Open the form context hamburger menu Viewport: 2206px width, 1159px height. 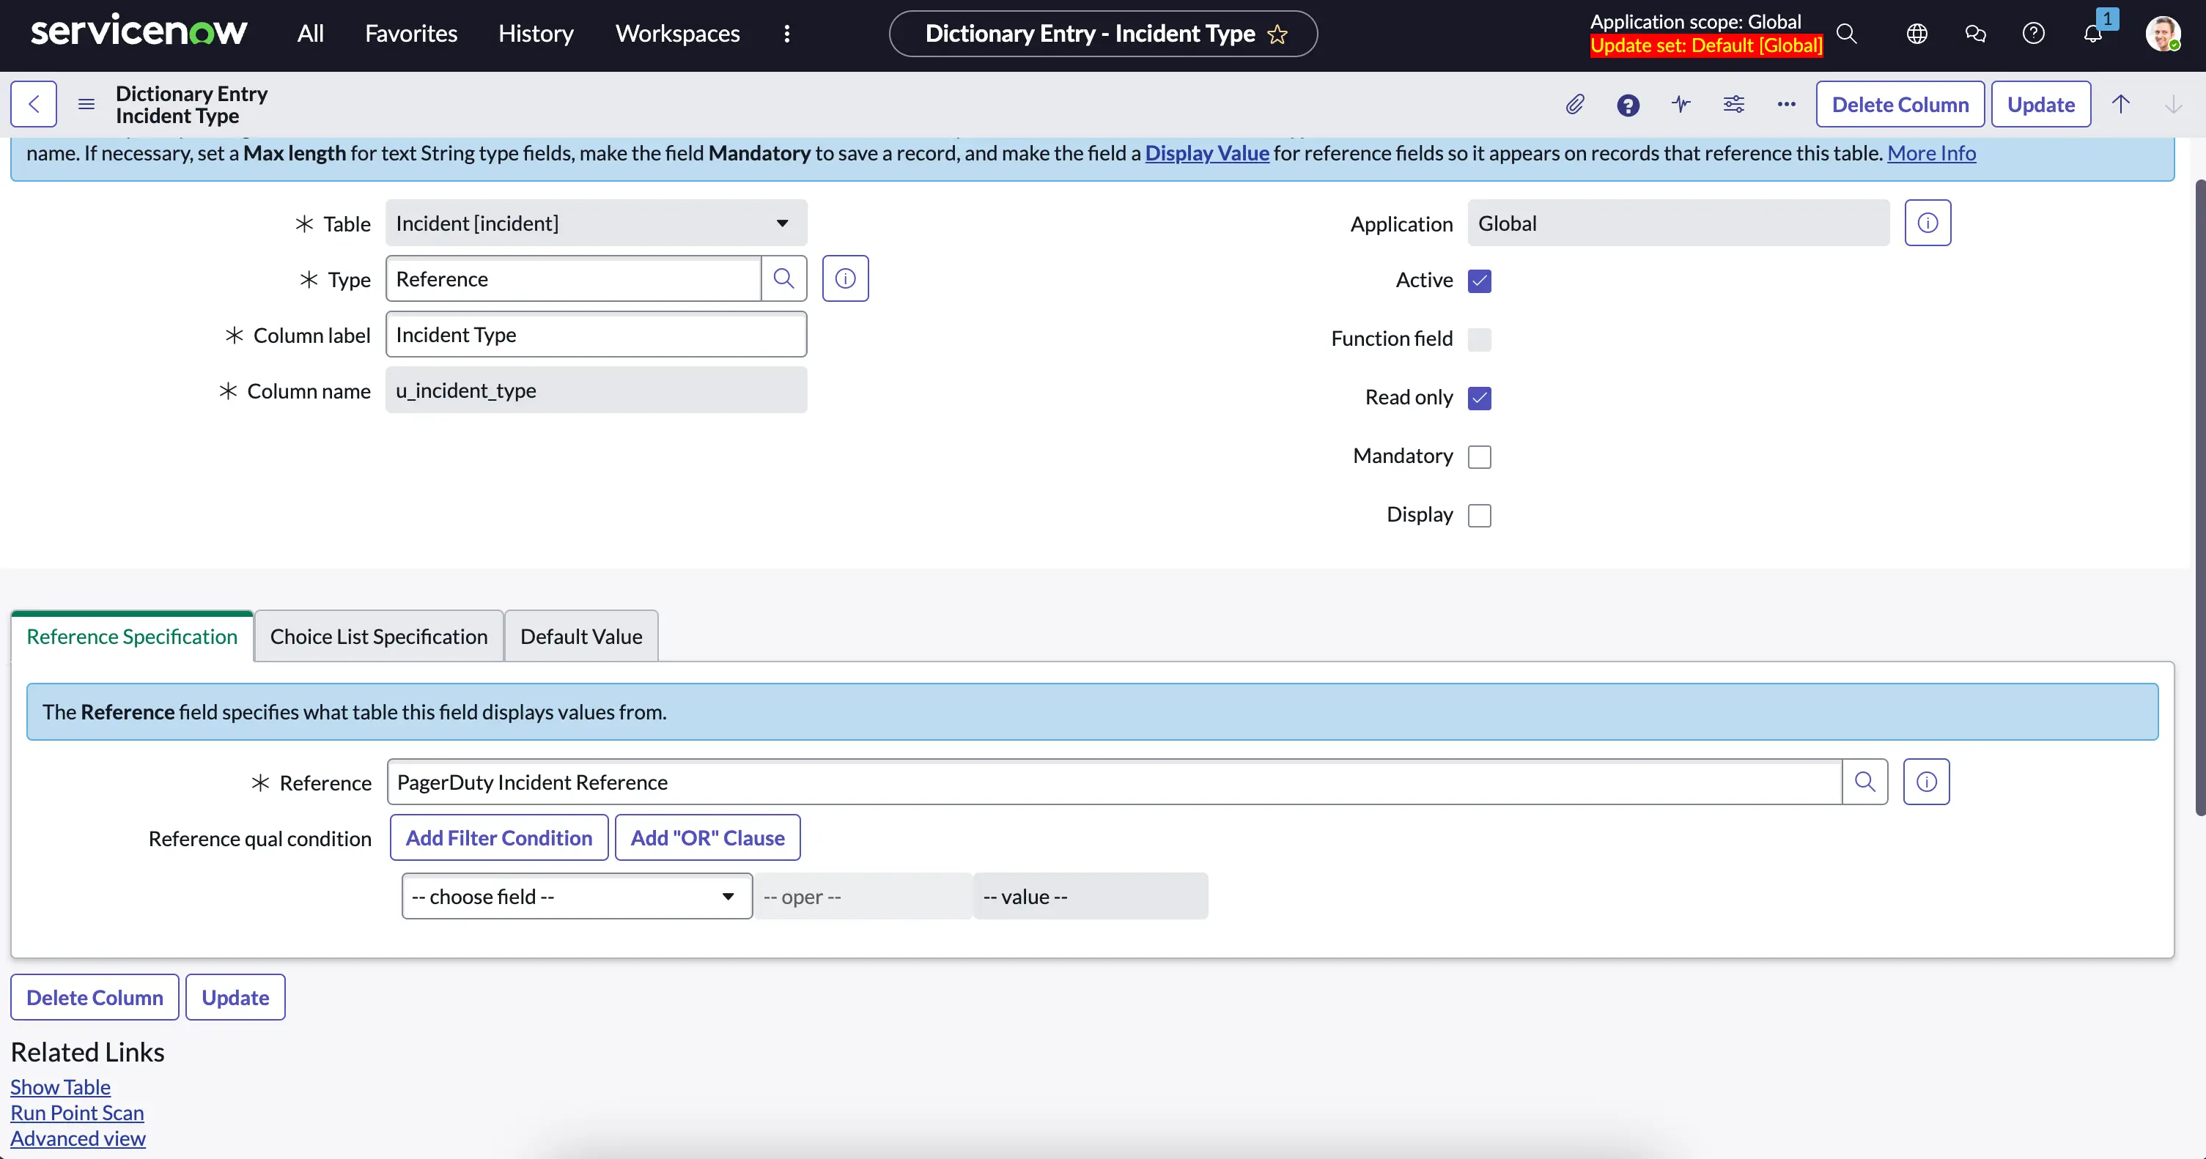tap(86, 105)
